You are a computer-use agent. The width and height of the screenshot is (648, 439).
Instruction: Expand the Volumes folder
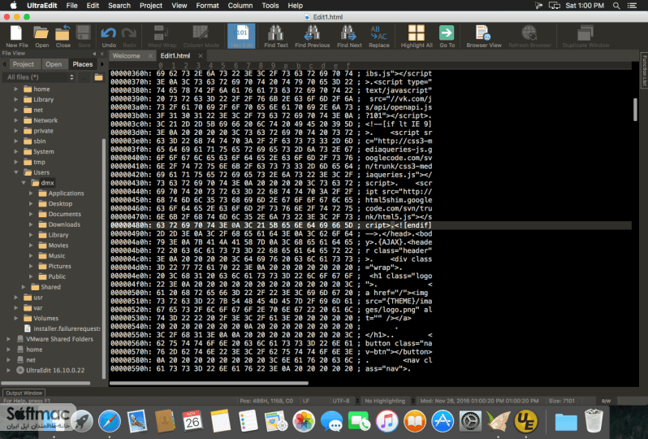pyautogui.click(x=16, y=318)
